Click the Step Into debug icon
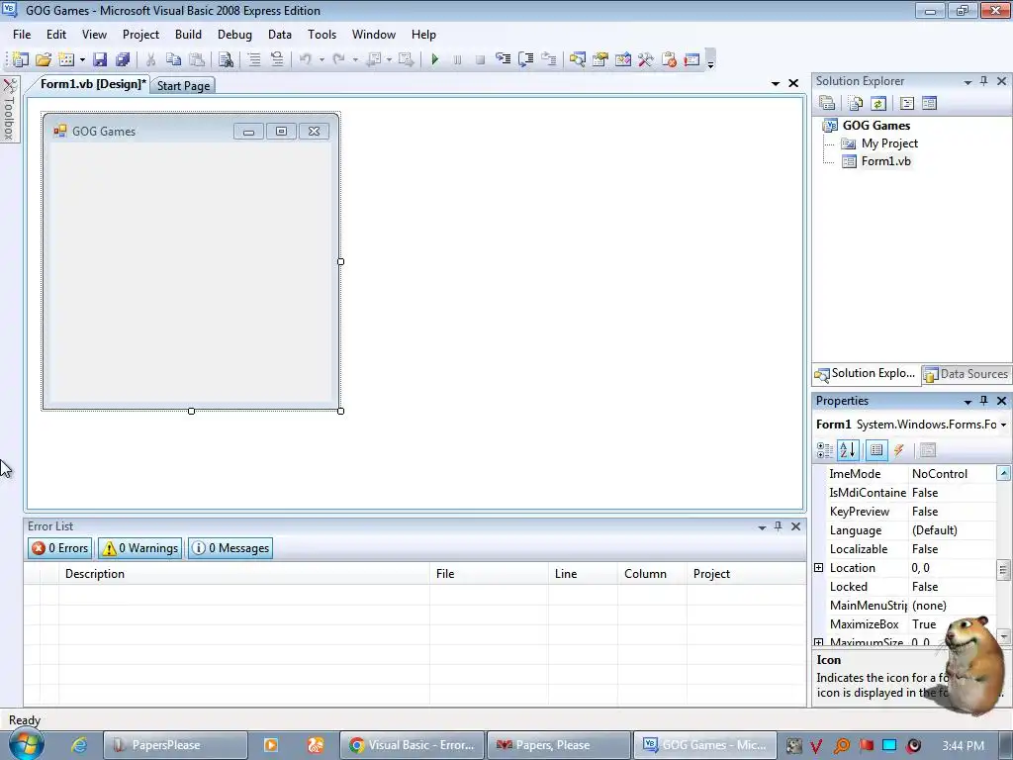The width and height of the screenshot is (1013, 760). (x=503, y=59)
